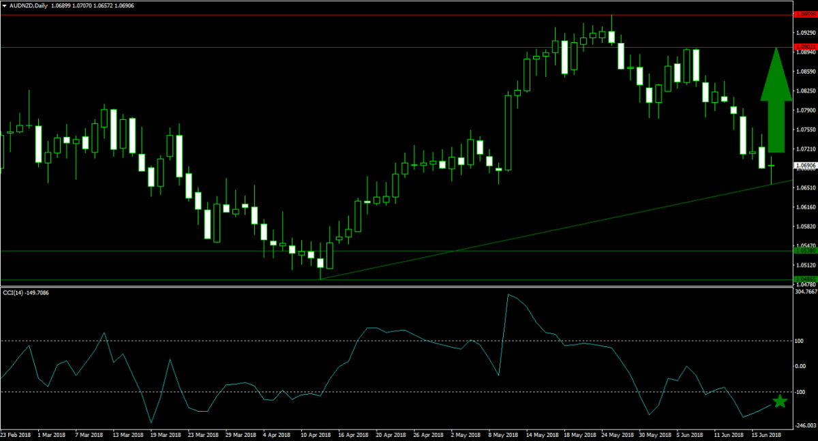Click the AUDNZD,Daily chart title
818x441 pixels.
pos(27,5)
